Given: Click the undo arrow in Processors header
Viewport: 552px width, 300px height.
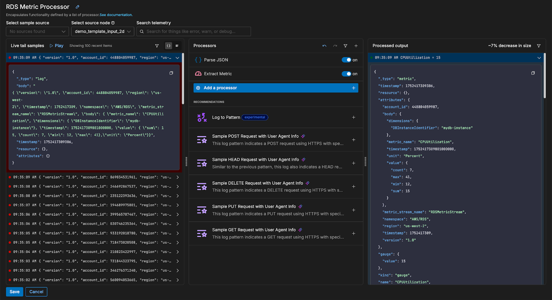Looking at the screenshot, I should pyautogui.click(x=324, y=46).
